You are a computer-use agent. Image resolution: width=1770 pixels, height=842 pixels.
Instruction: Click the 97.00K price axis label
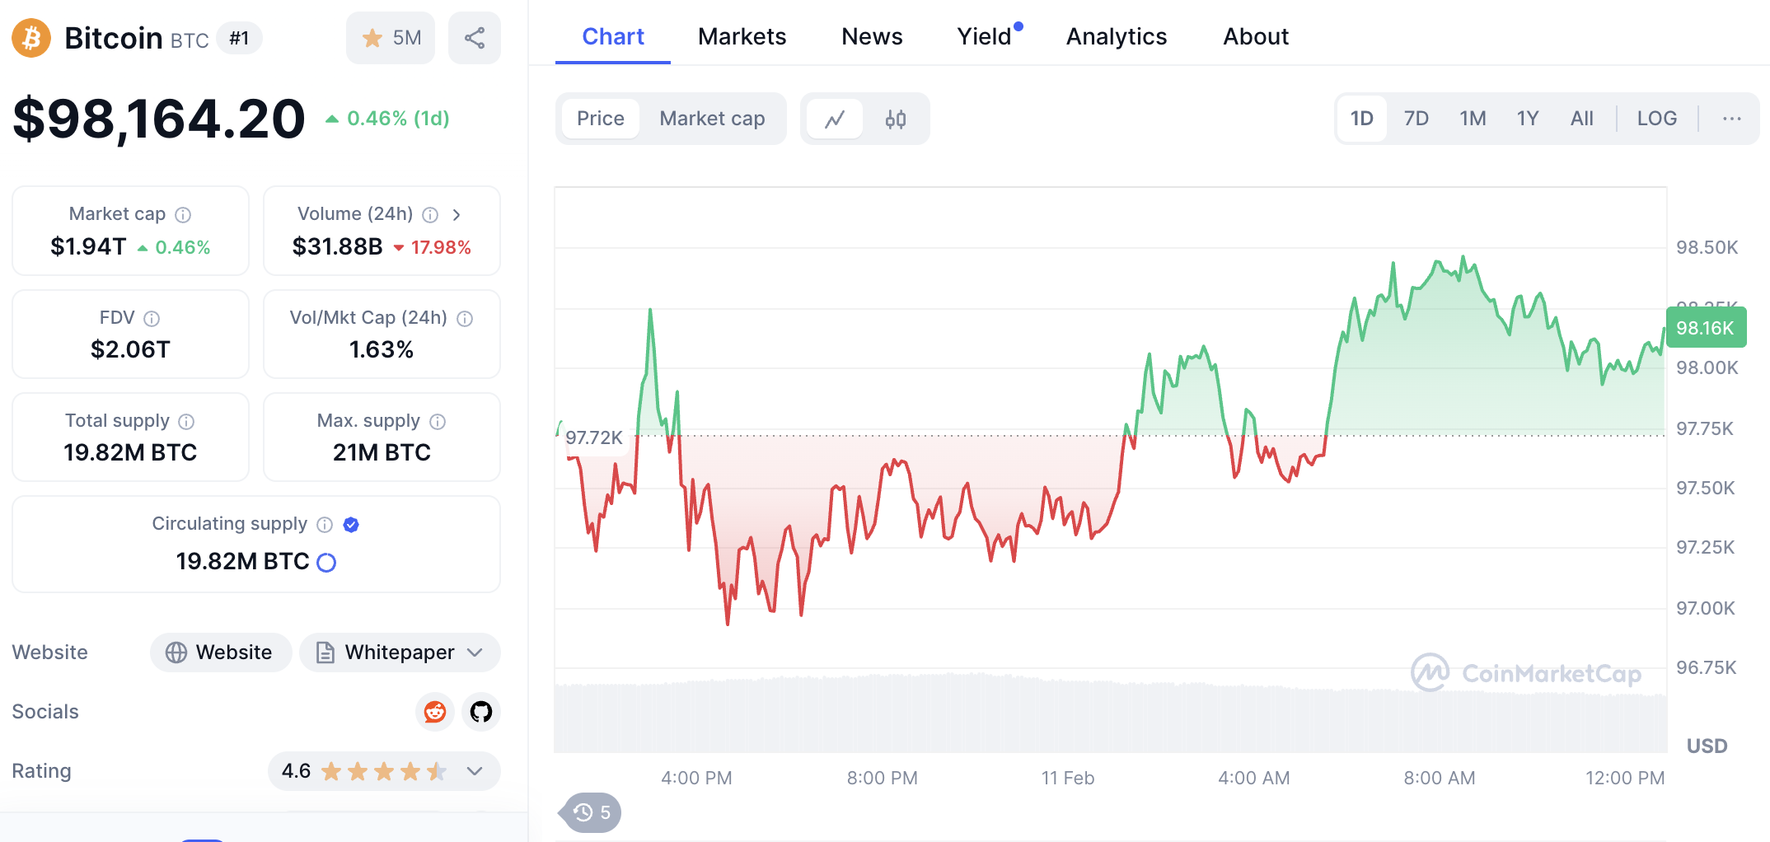(x=1706, y=608)
